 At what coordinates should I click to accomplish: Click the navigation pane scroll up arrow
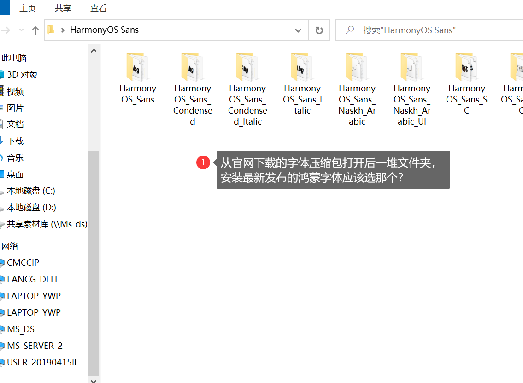pos(94,51)
